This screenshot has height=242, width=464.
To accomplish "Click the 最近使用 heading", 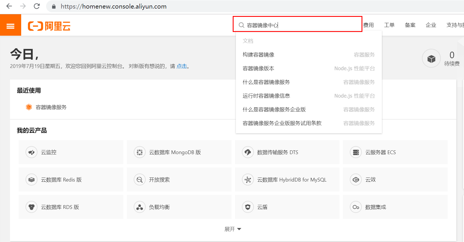I will (x=29, y=90).
